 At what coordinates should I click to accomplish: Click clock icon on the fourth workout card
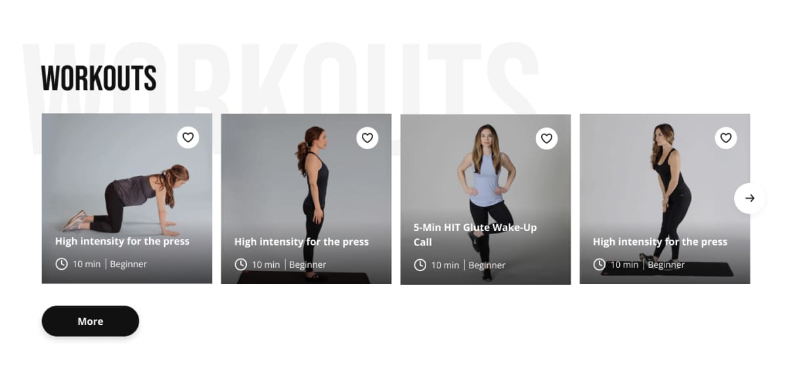[599, 264]
